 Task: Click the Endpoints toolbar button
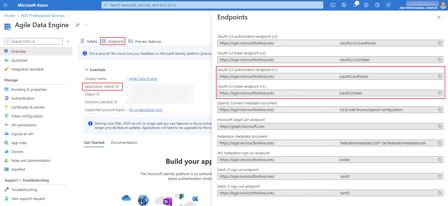click(113, 41)
